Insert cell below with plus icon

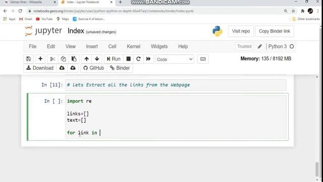pos(40,59)
